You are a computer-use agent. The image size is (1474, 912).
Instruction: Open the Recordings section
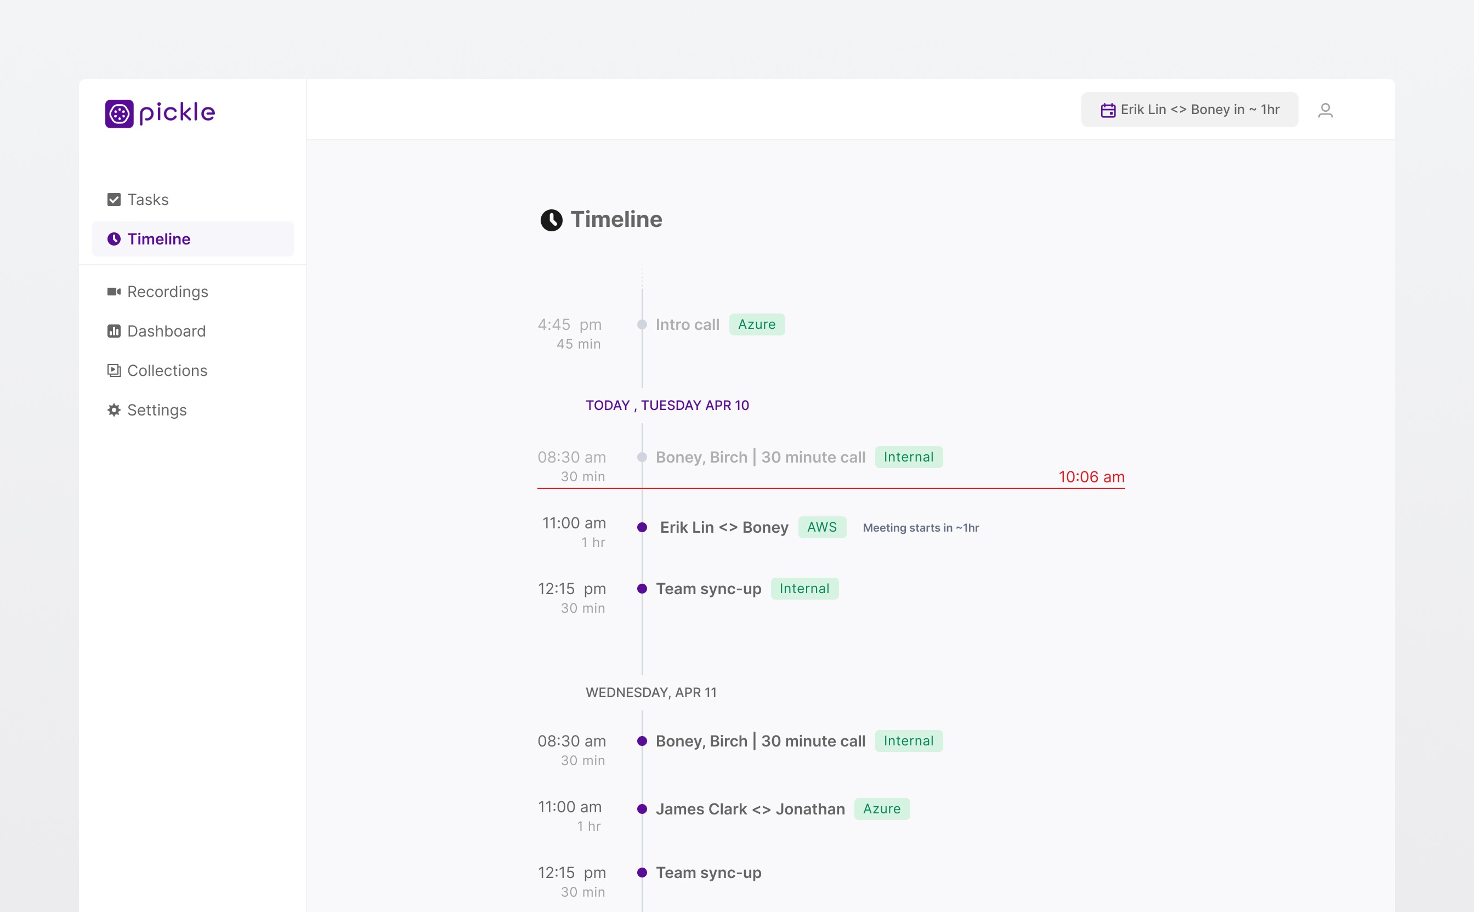pyautogui.click(x=167, y=292)
